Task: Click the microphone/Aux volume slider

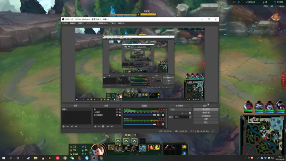Action: tap(140, 124)
